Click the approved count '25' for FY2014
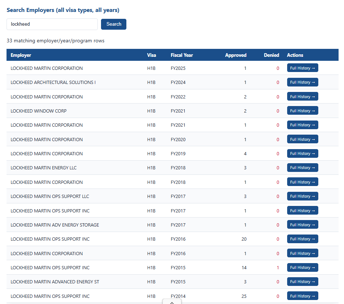Image resolution: width=344 pixels, height=304 pixels. (x=244, y=296)
